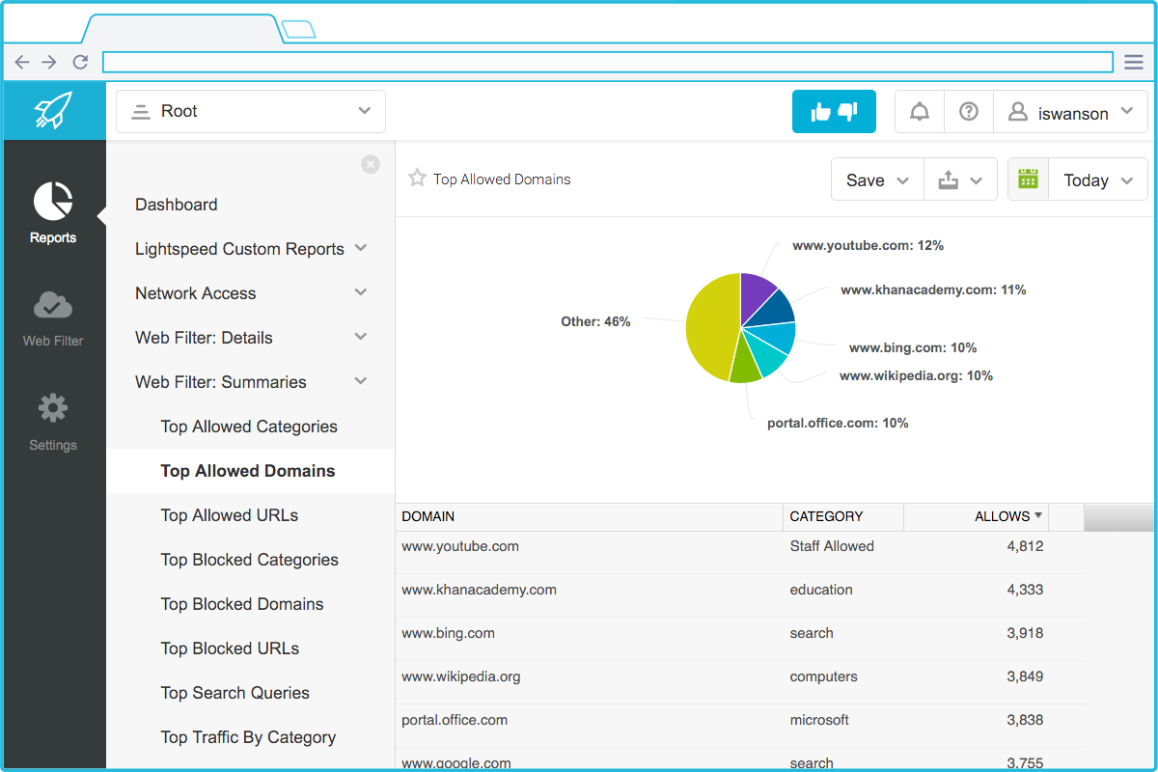Sort by the ALLOWS column header
The image size is (1158, 772).
point(976,516)
